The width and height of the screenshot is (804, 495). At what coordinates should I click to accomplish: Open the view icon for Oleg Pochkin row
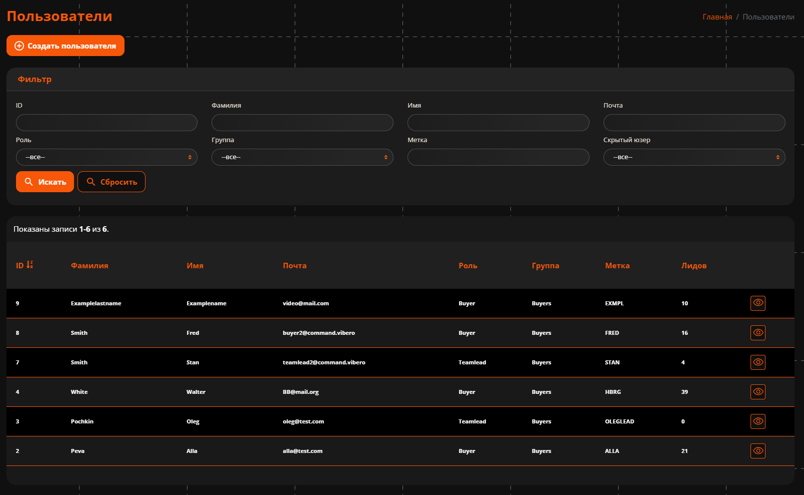click(758, 421)
